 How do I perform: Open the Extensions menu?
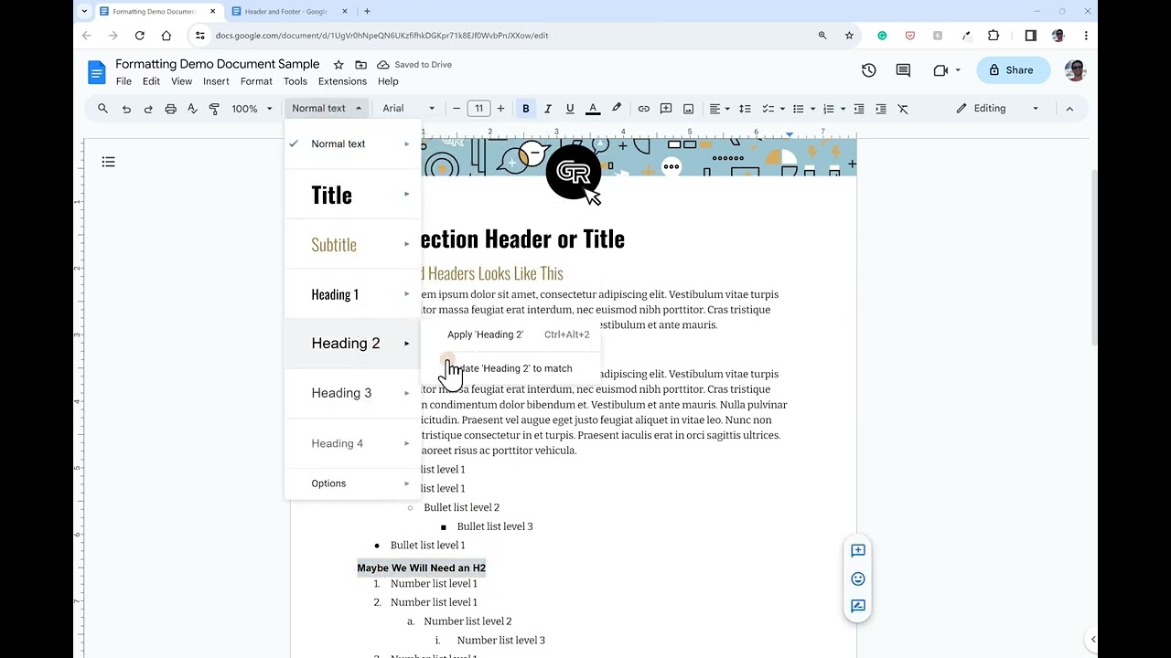point(342,81)
